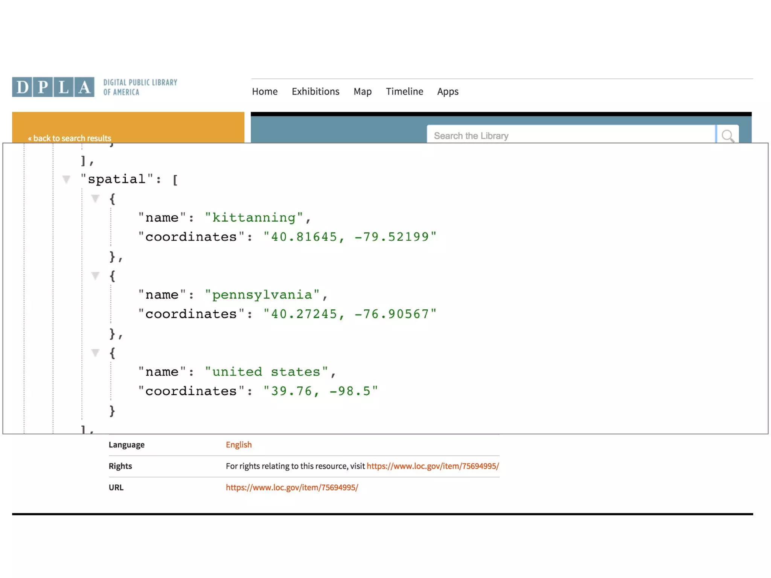771x578 pixels.
Task: Open loc.gov link in Rights row
Action: point(433,466)
